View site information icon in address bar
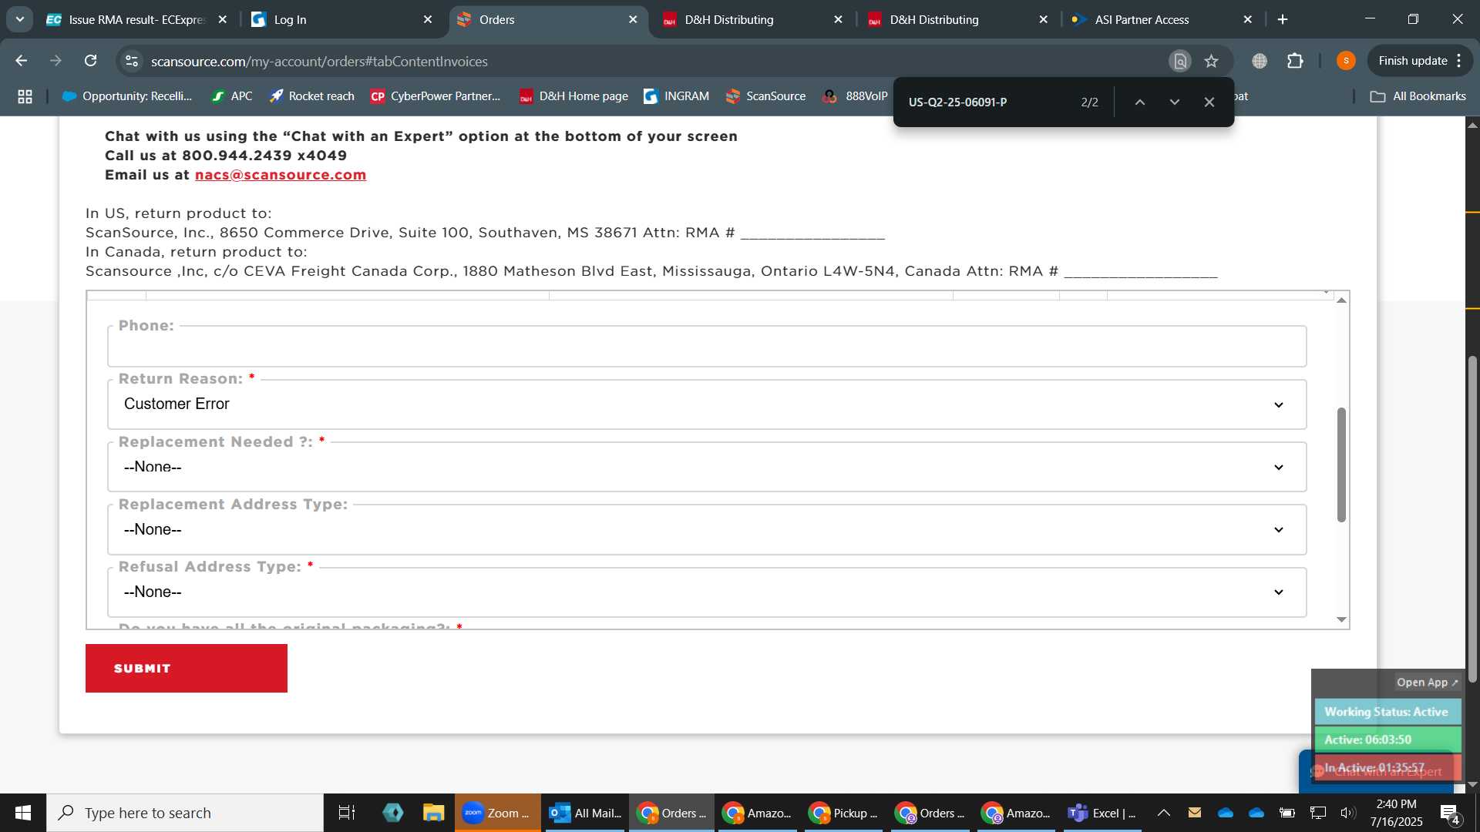1480x832 pixels. click(x=132, y=61)
